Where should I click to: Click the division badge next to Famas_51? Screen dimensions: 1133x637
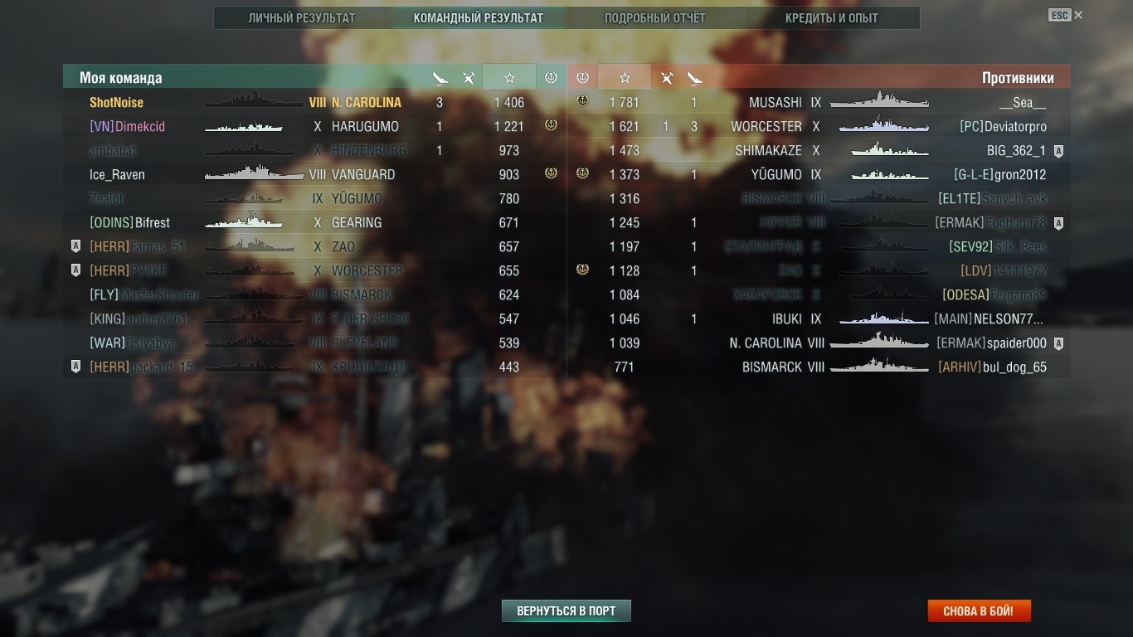75,246
